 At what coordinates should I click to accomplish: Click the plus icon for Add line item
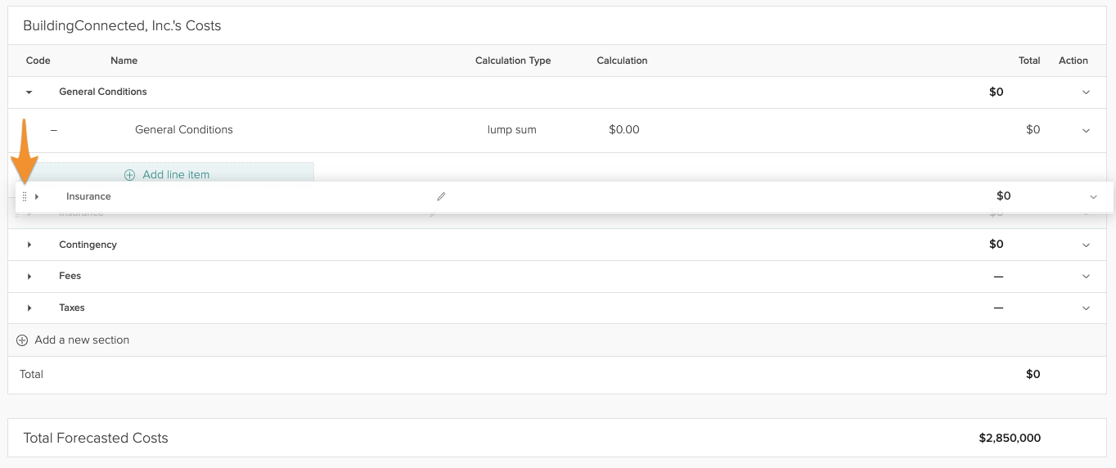click(129, 175)
